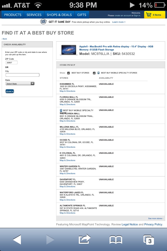Click the Learn more link
The height and width of the screenshot is (251, 167).
point(119,22)
